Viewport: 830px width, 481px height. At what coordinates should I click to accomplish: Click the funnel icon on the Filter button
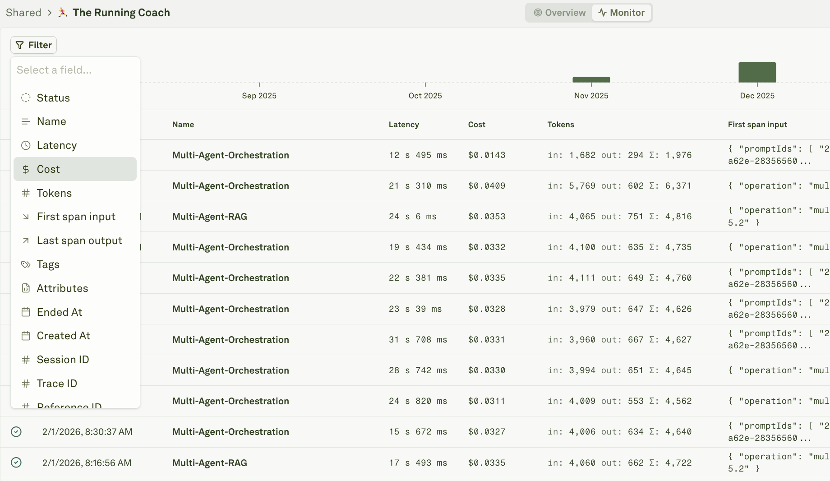click(20, 45)
